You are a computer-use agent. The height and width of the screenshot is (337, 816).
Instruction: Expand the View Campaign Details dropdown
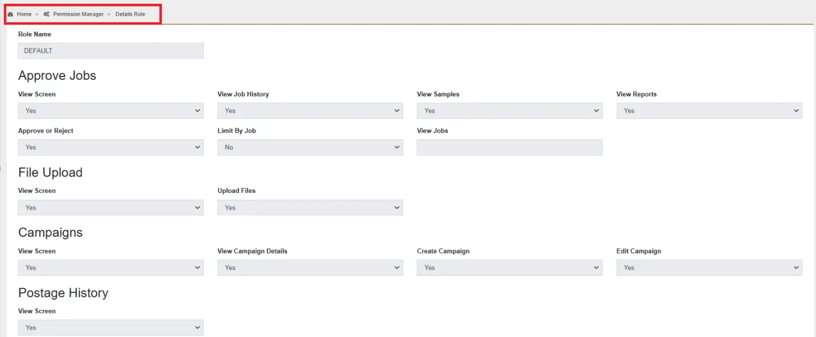pyautogui.click(x=310, y=268)
